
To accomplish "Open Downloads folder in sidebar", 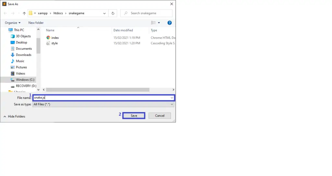I will click(23, 55).
